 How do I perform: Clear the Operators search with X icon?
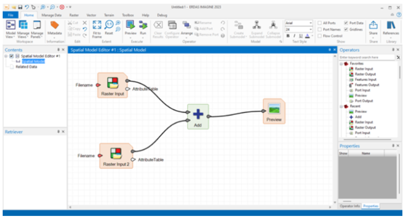click(398, 58)
